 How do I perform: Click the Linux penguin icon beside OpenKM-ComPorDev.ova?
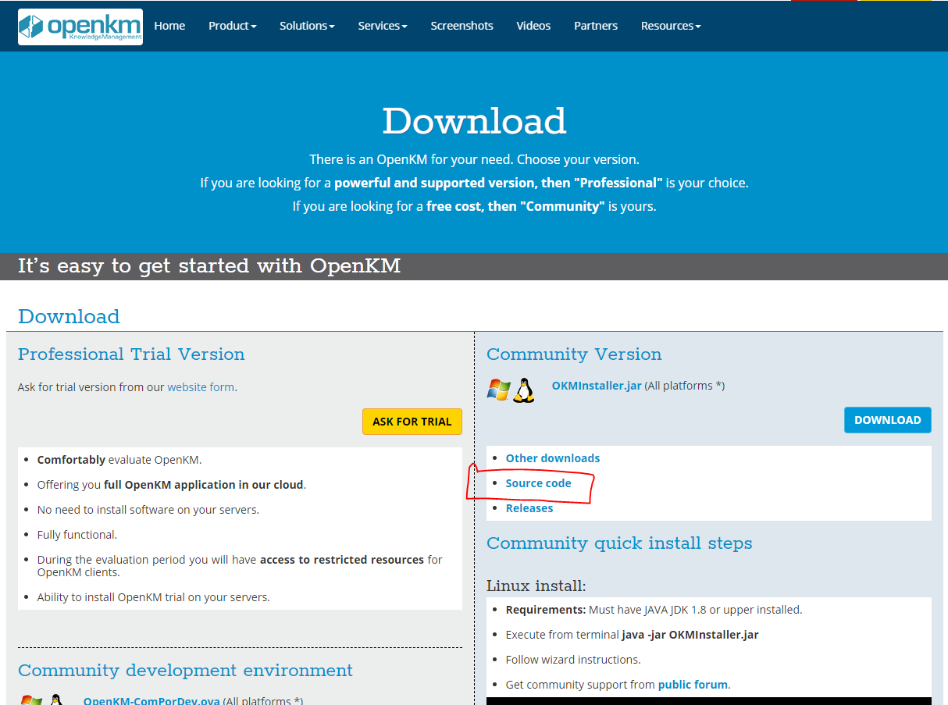point(56,700)
